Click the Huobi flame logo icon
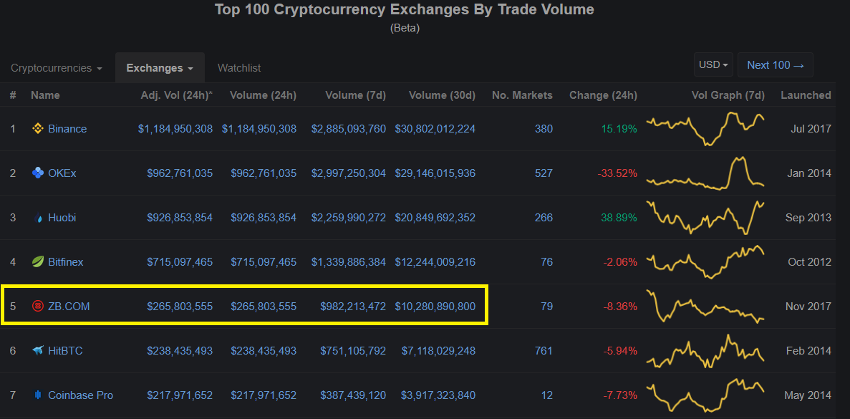 tap(37, 217)
